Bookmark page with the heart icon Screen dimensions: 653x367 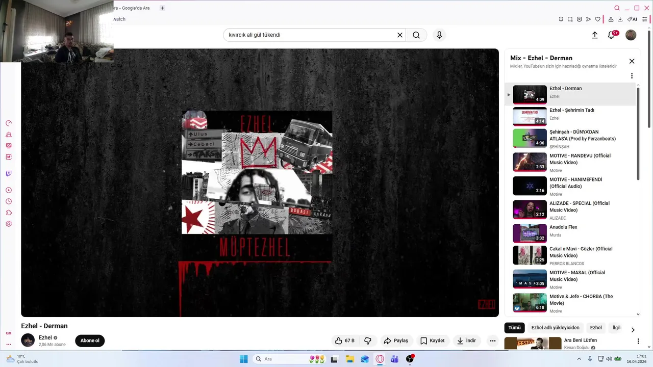click(x=597, y=19)
